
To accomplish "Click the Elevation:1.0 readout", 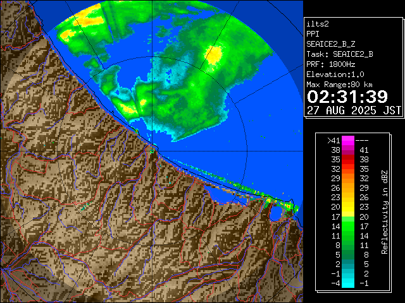I will pyautogui.click(x=337, y=74).
